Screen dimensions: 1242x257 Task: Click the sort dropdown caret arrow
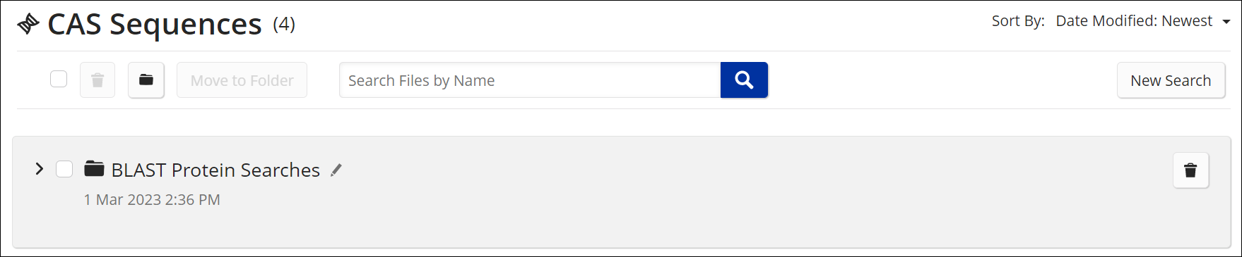click(1226, 22)
